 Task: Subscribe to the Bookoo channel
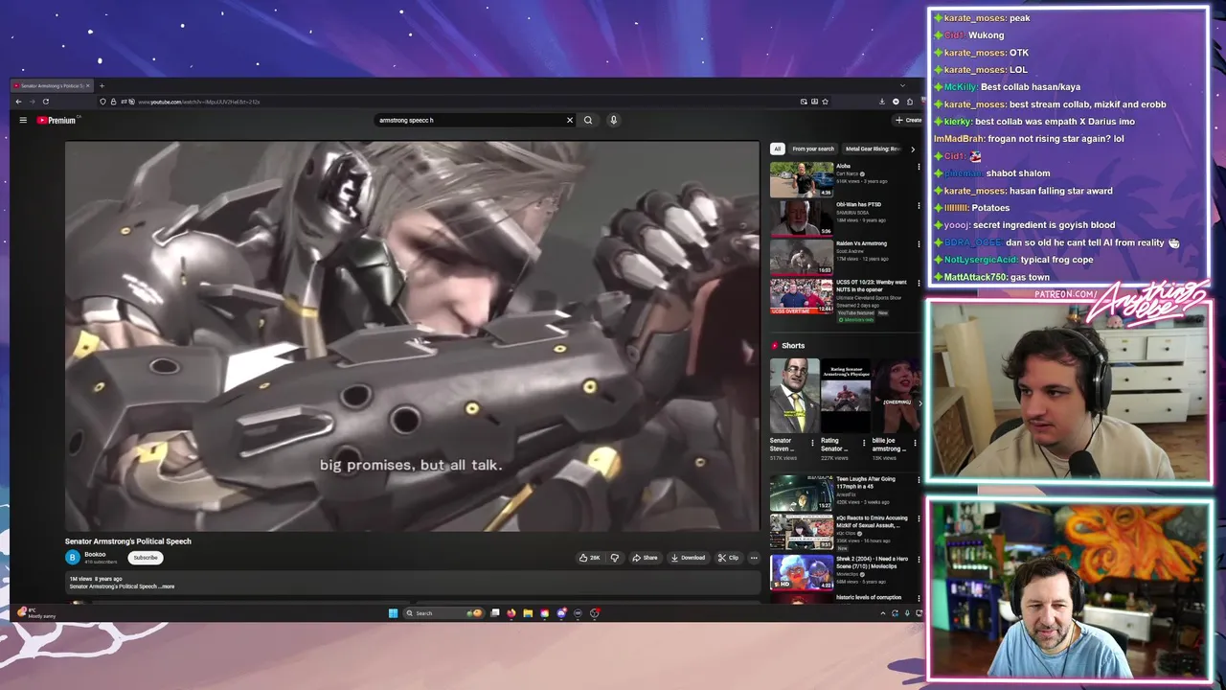146,558
